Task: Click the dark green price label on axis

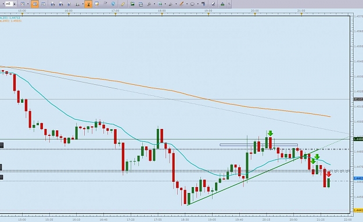Action: click(358, 139)
